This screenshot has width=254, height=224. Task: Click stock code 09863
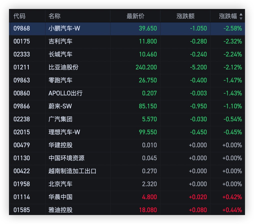click(22, 80)
